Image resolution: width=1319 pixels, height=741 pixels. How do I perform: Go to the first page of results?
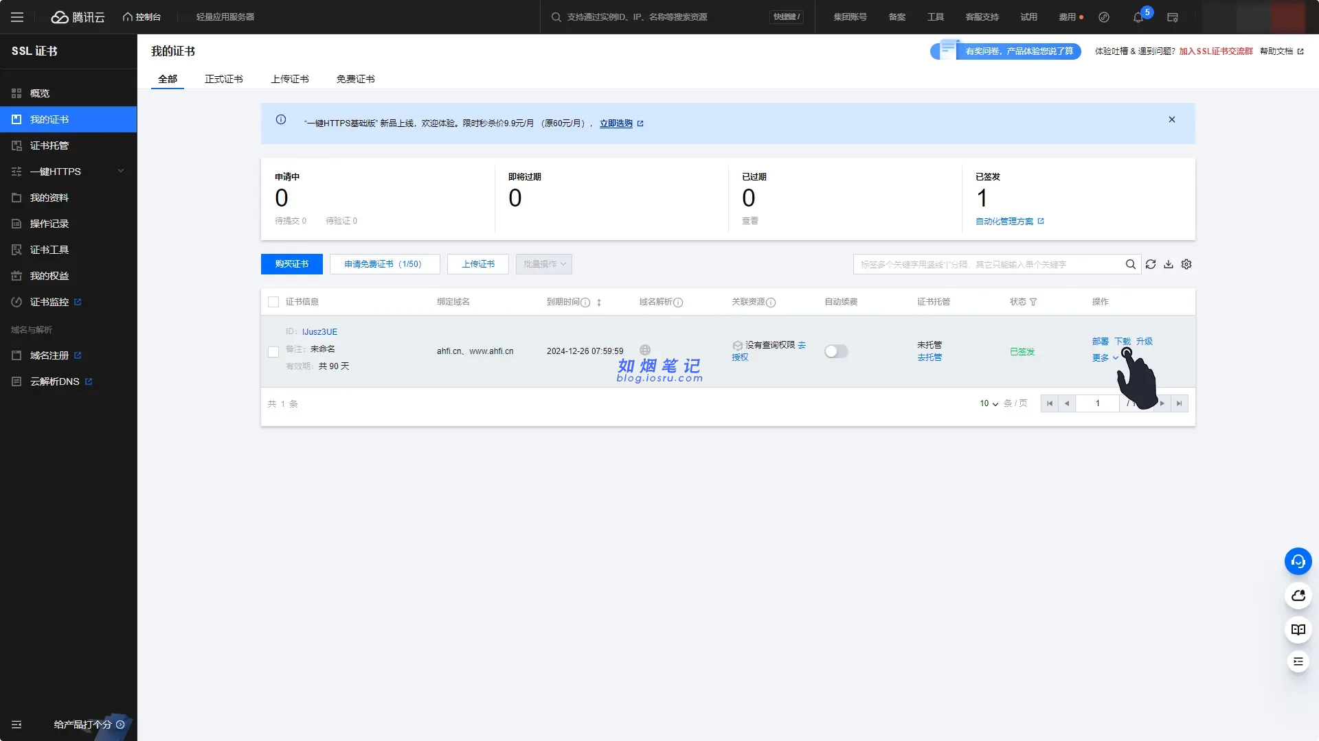point(1050,403)
